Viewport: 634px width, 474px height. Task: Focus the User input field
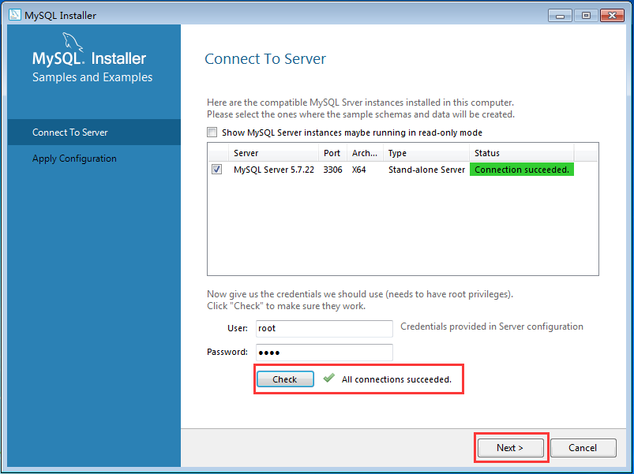(x=325, y=328)
